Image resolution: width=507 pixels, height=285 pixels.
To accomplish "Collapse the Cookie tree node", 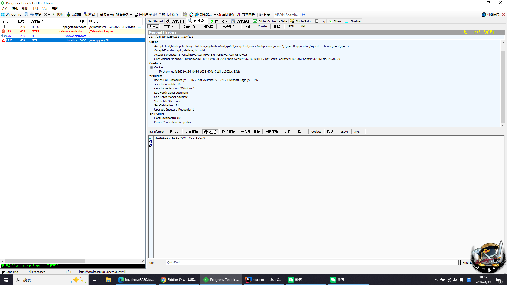I will point(152,67).
